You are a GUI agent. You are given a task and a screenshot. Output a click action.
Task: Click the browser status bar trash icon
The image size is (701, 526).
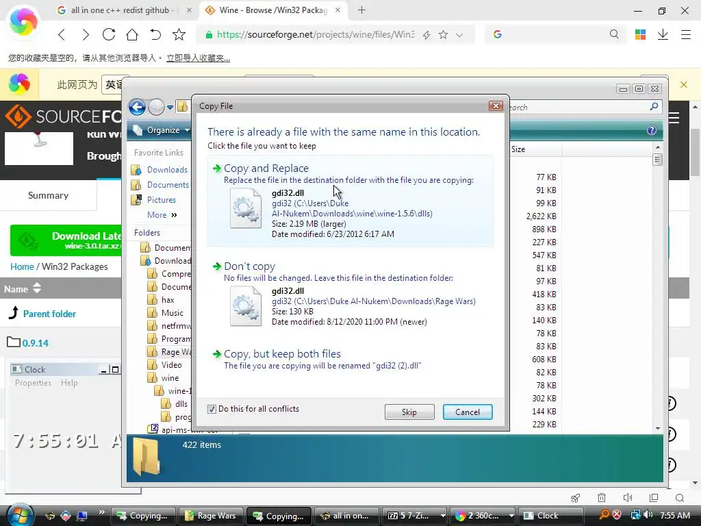(602, 498)
